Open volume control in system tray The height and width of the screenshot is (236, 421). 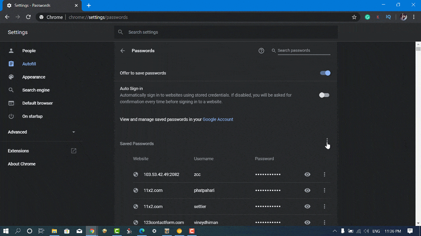367,231
